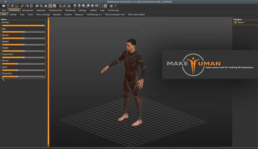Toggle smooth mesh toolbar icon
258x149 pixels.
pyautogui.click(x=37, y=6)
